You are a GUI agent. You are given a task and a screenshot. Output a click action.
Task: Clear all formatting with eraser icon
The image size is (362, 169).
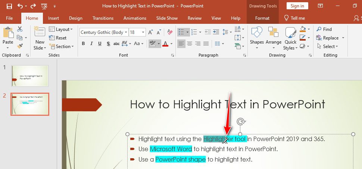coord(170,32)
